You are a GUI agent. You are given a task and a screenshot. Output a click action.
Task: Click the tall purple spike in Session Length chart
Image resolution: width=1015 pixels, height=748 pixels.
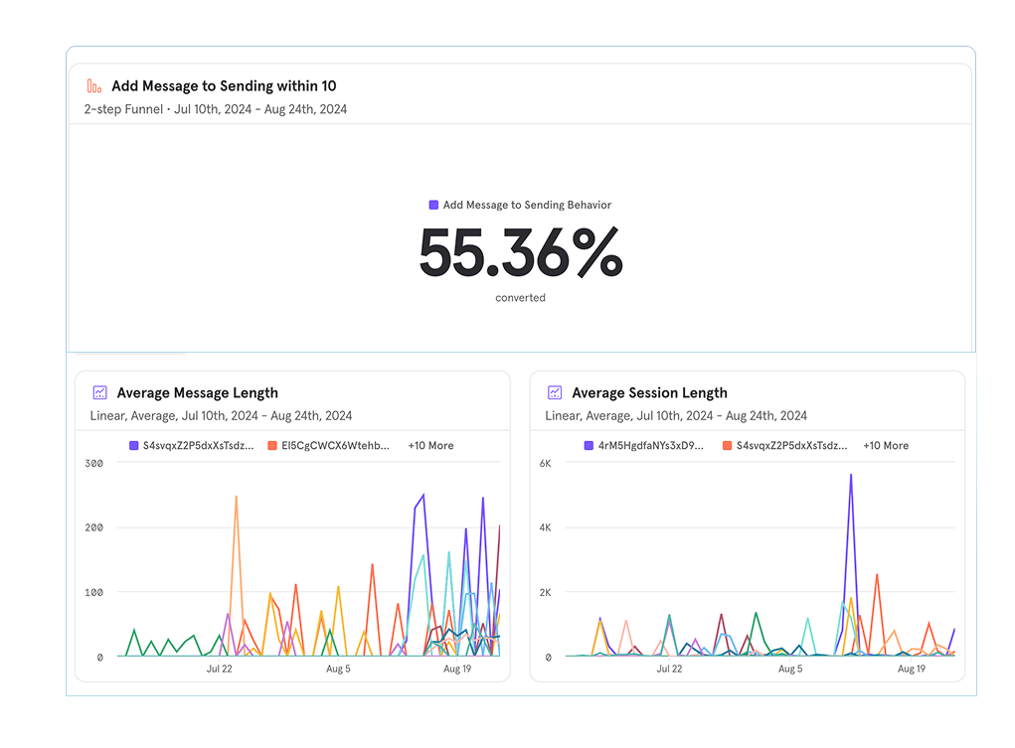point(851,477)
